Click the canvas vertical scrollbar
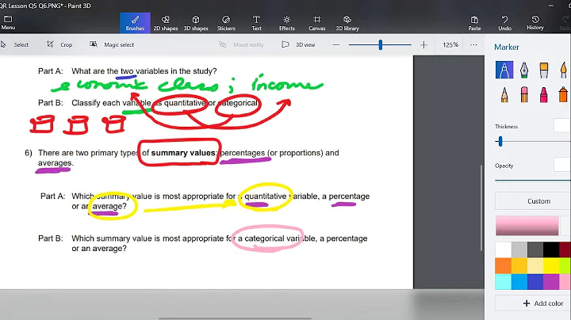Image resolution: width=571 pixels, height=320 pixels. [481, 208]
